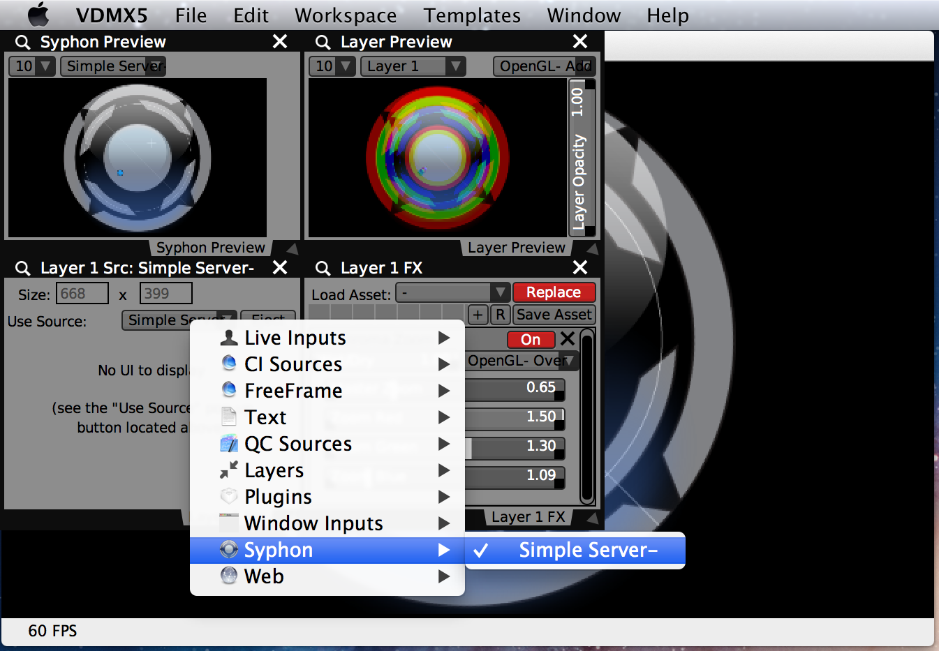Click the Text document icon
Image resolution: width=939 pixels, height=651 pixels.
(228, 417)
